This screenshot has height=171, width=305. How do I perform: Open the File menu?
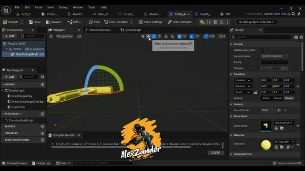click(x=17, y=8)
